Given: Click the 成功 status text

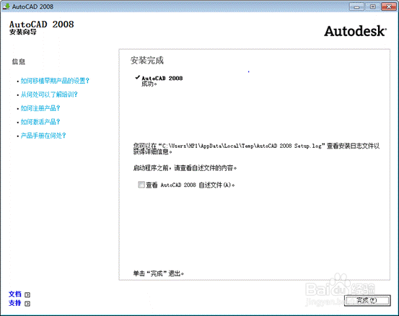Looking at the screenshot, I should pyautogui.click(x=149, y=84).
